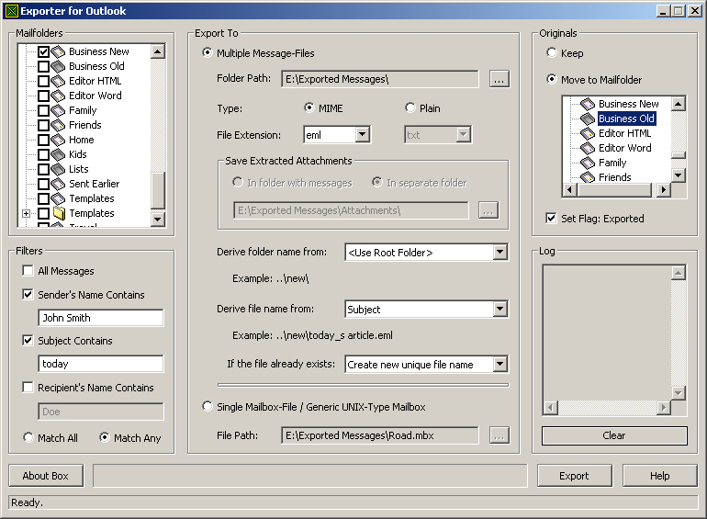Select Business Old in Move to Mailfolder list
The width and height of the screenshot is (707, 519).
(626, 118)
